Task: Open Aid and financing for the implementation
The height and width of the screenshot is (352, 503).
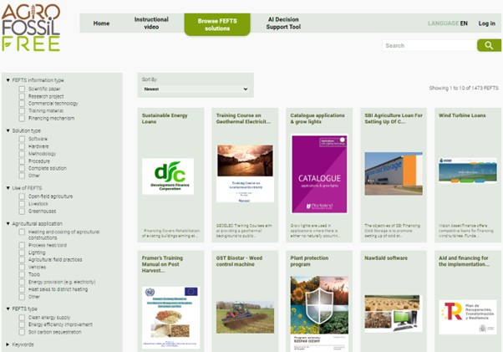Action: click(x=464, y=261)
